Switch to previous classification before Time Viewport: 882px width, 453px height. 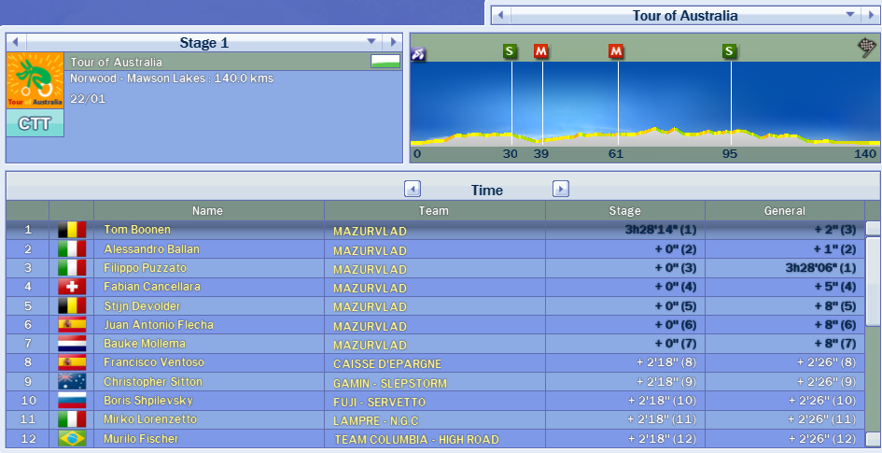413,189
